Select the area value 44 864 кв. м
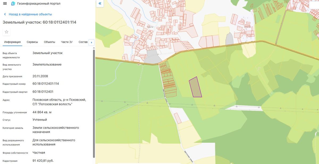The width and height of the screenshot is (319, 164). (42, 112)
